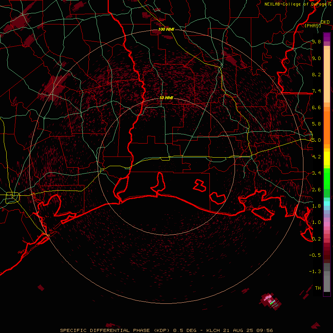
Task: Click the 1.8 scale value
Action: click(x=316, y=206)
